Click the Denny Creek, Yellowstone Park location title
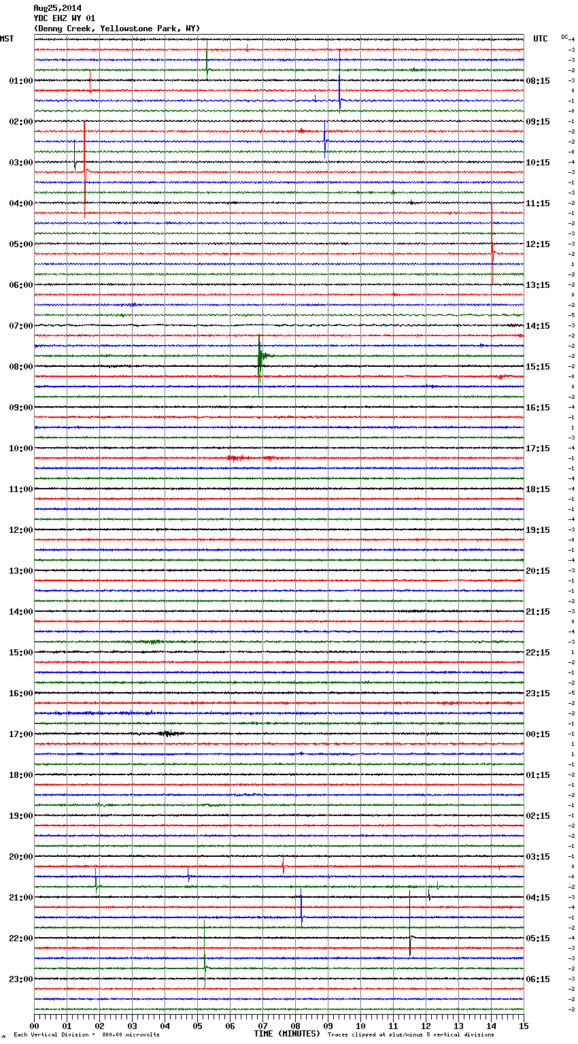The image size is (578, 1044). (116, 29)
